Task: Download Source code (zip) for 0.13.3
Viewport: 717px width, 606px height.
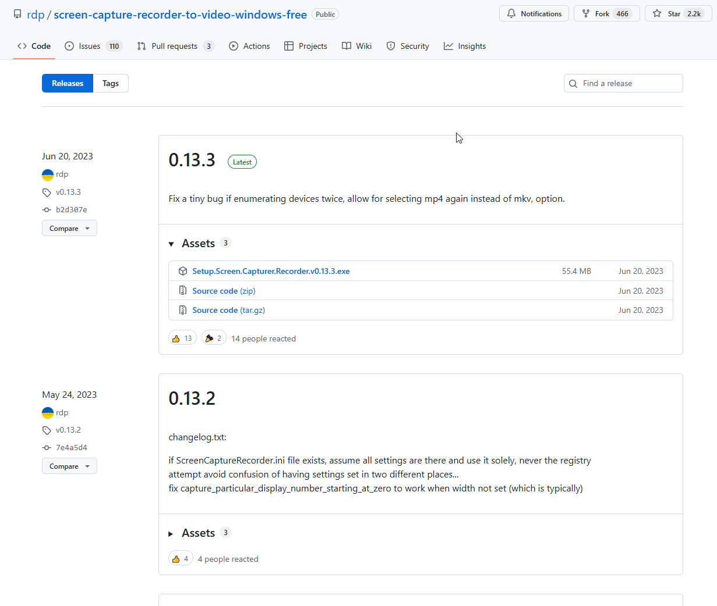Action: (x=224, y=291)
